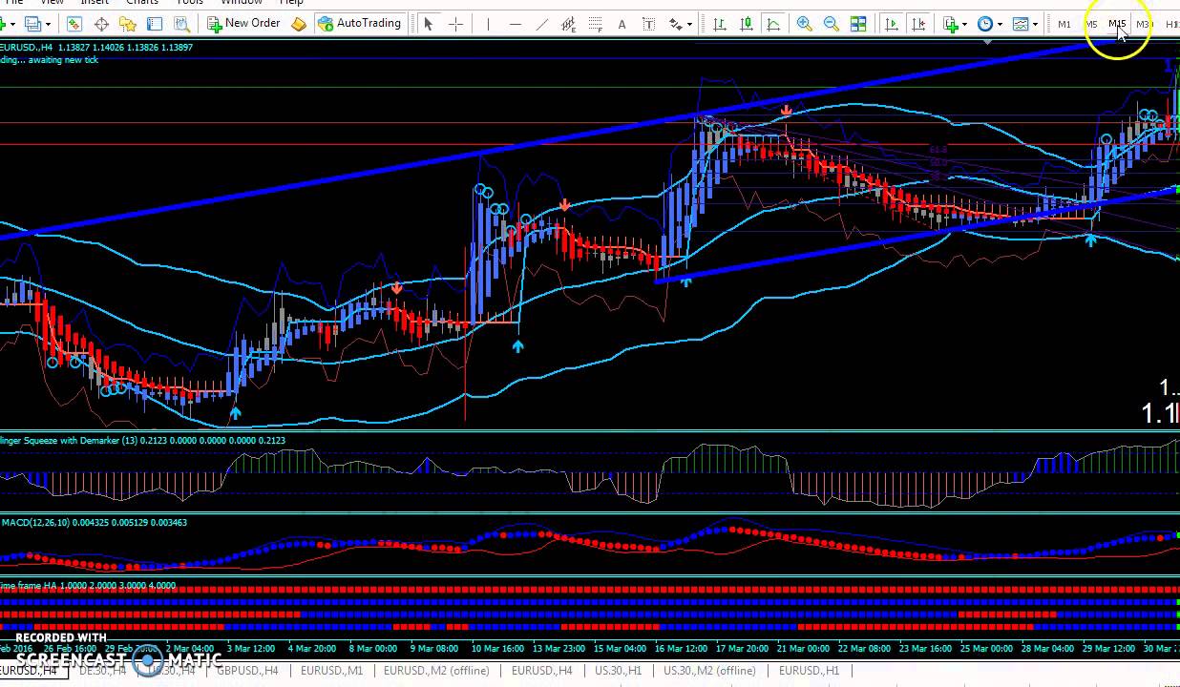Pick the Horizontal Line drawing tool

click(516, 24)
